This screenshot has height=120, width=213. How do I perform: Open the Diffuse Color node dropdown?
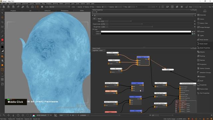(166, 83)
